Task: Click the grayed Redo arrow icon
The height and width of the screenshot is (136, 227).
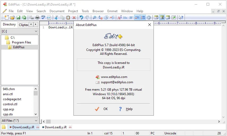Action: [x=87, y=17]
